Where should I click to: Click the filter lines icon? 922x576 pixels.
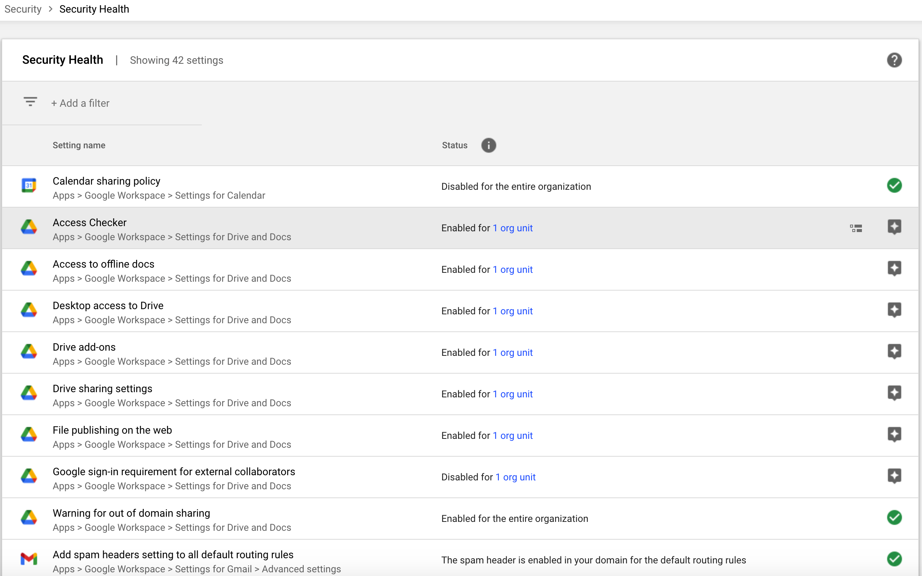(30, 102)
